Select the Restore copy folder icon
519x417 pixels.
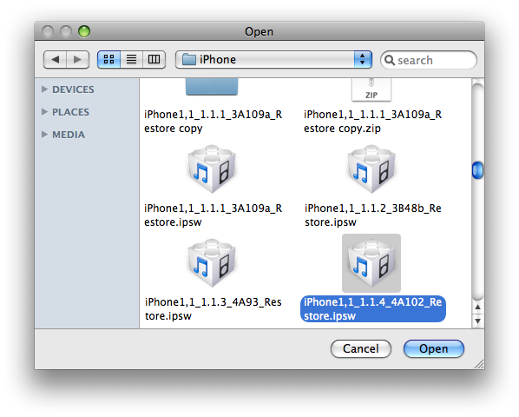coord(212,87)
